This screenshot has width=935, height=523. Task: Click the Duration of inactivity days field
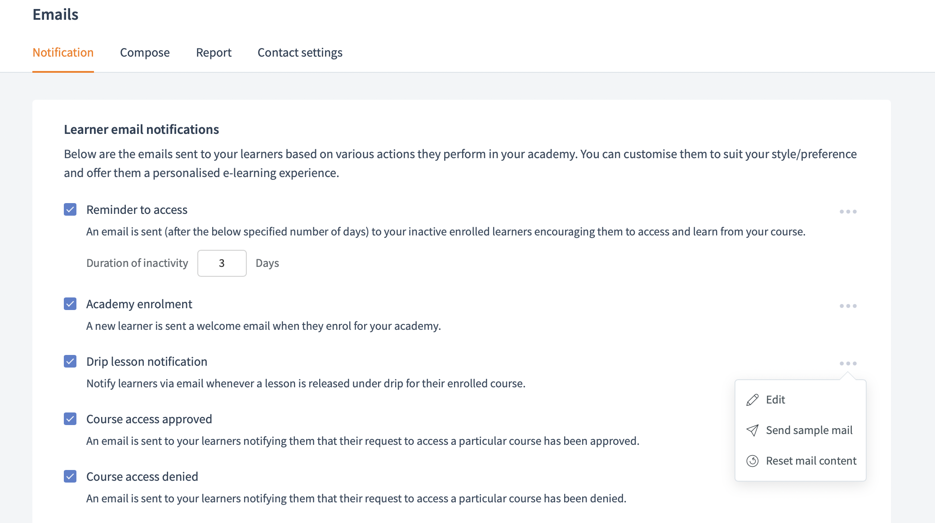[x=222, y=263]
